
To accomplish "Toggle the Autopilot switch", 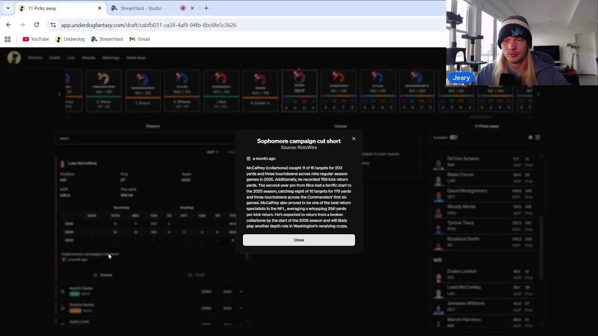I will click(x=453, y=138).
